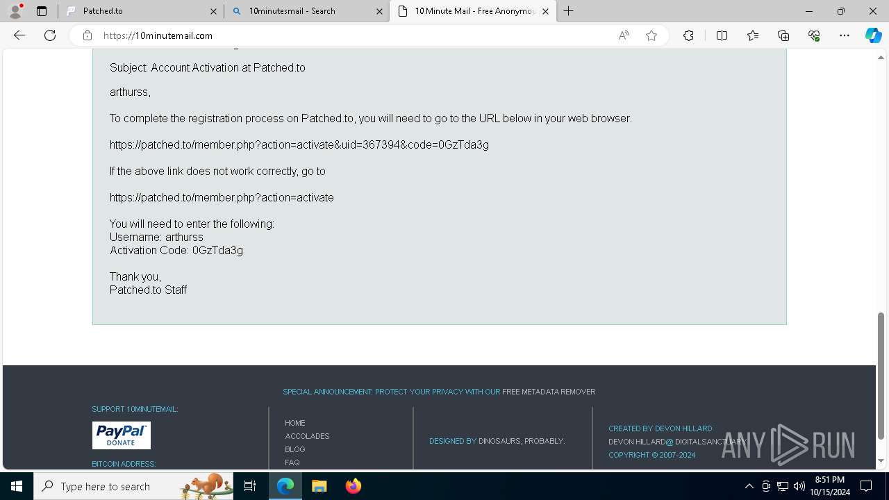Screen dimensions: 889x500
Task: Click the activation URL with uid and code
Action: [x=299, y=144]
